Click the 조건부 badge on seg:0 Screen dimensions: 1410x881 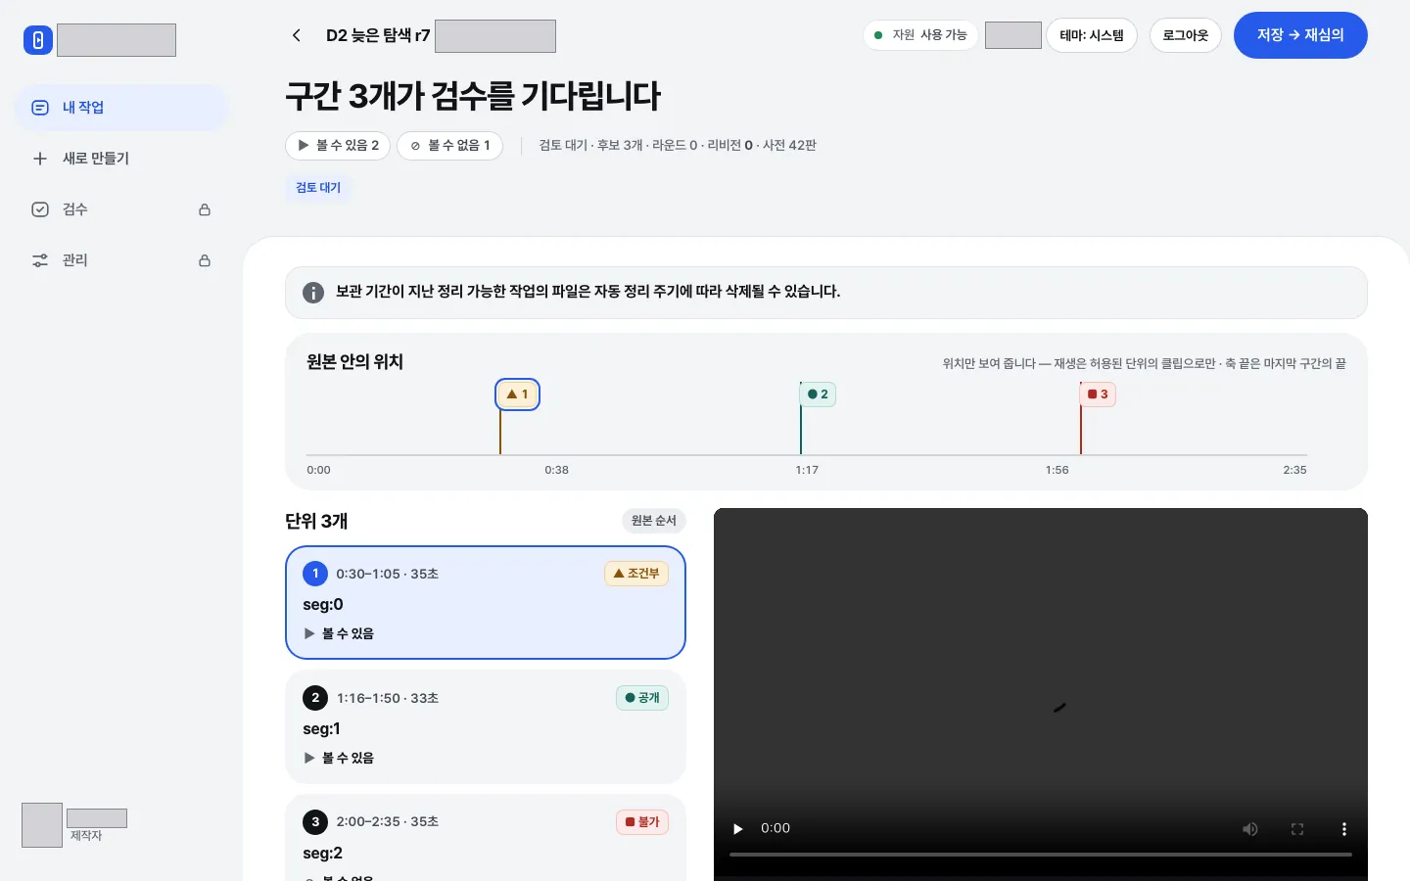tap(636, 574)
